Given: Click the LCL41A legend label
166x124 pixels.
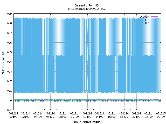Looking at the screenshot, I should pos(144,17).
